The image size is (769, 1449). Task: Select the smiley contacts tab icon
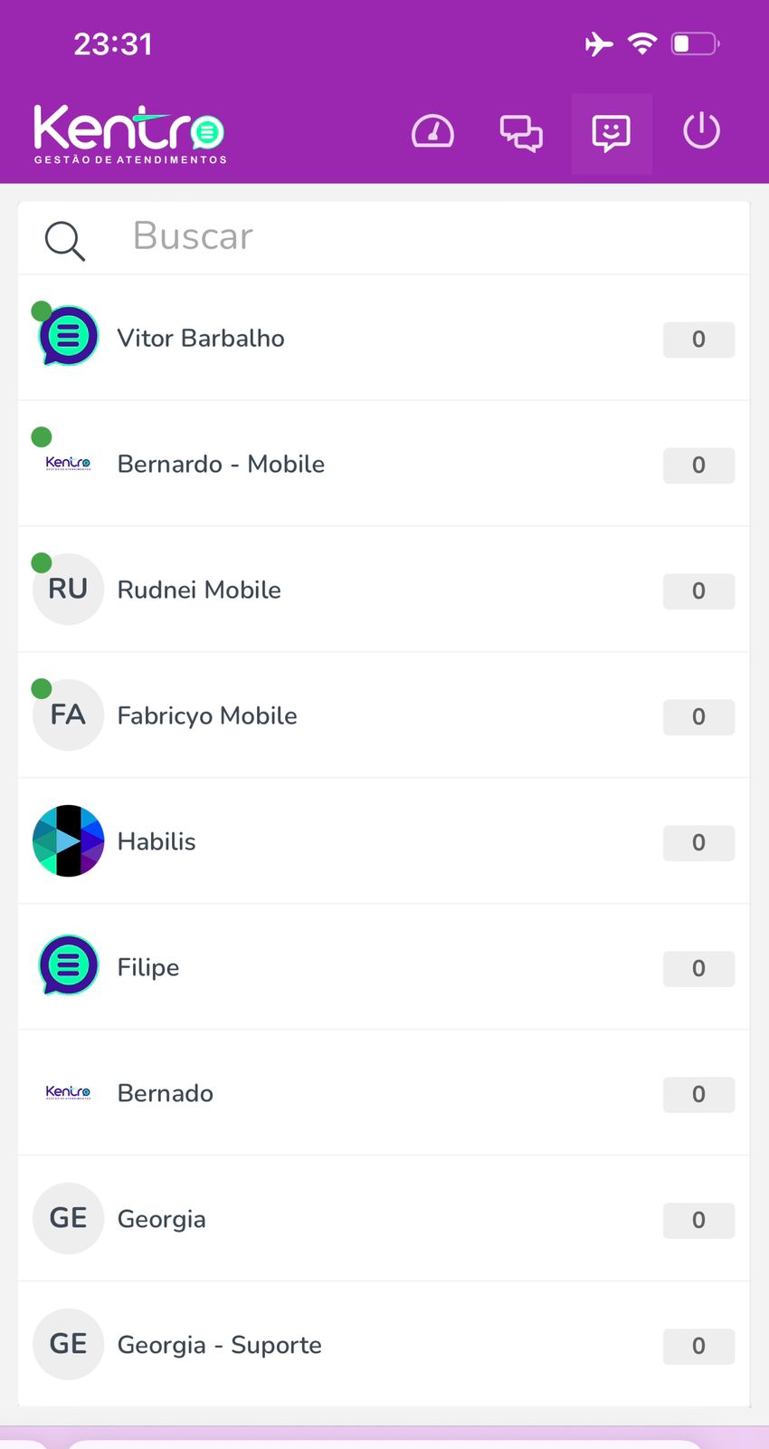tap(612, 133)
